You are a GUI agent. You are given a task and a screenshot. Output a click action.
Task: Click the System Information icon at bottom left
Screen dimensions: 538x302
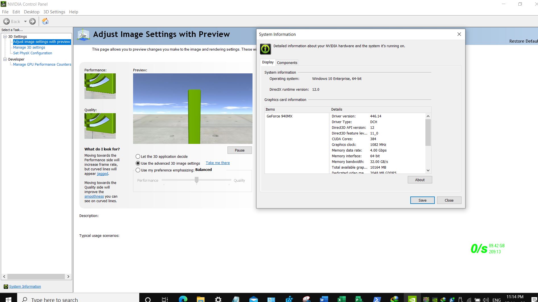[6, 287]
